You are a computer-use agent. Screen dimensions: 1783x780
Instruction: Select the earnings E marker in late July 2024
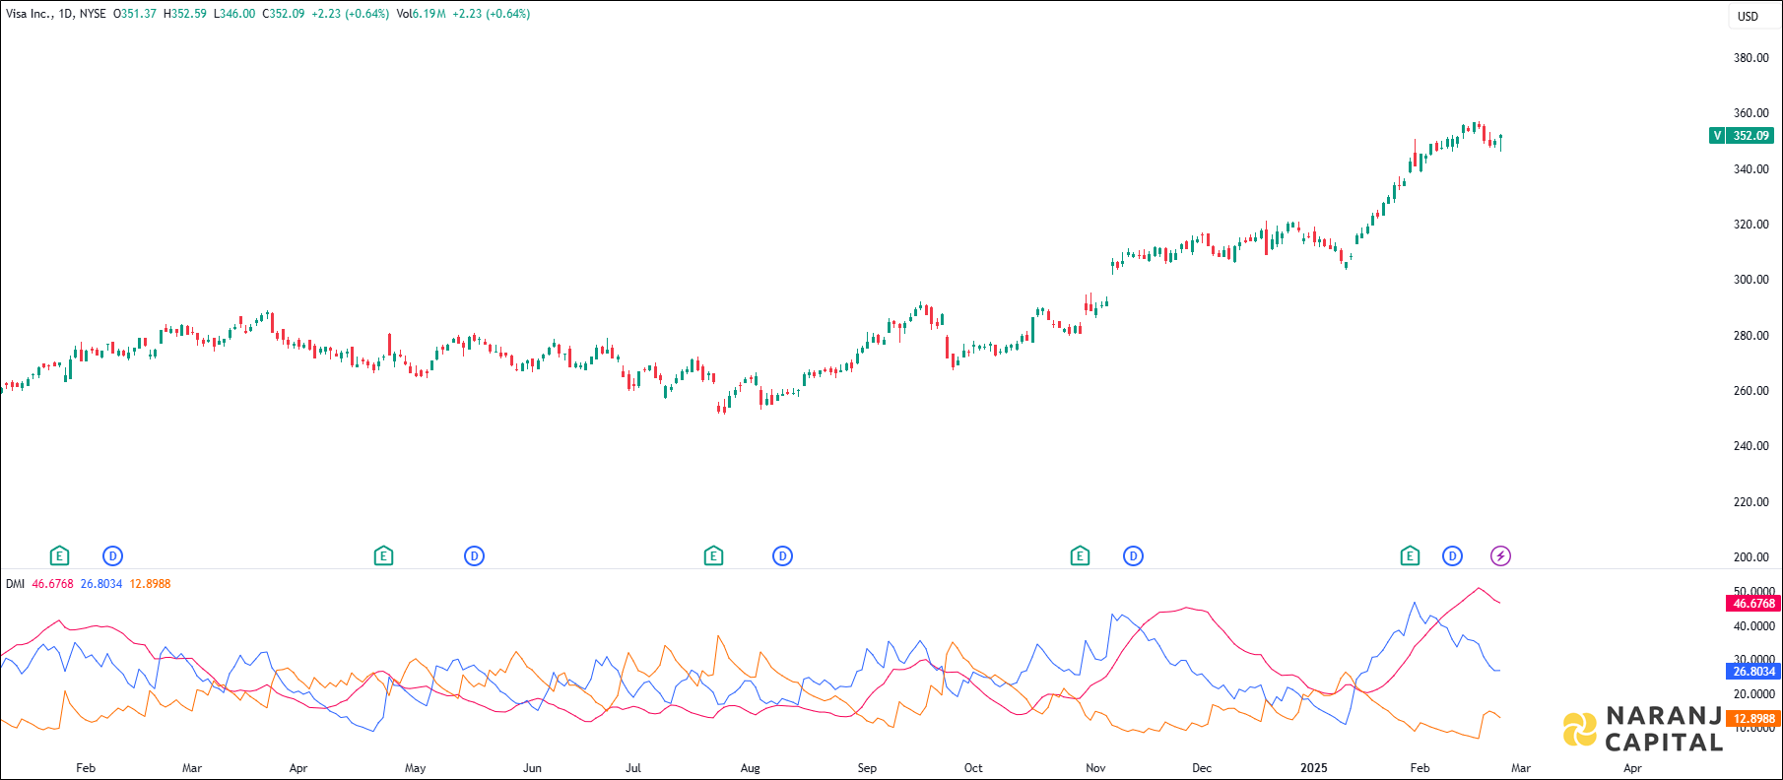click(x=713, y=556)
